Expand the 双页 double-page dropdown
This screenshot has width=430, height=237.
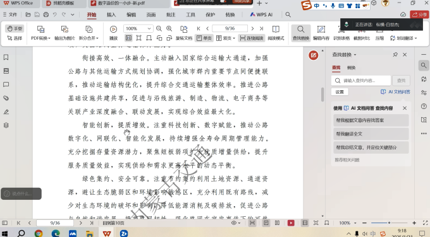pos(234,38)
